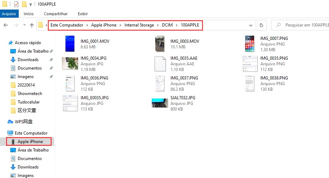Screen dimensions: 329x178
Task: Click file name SJAL7032.JPG
Action: (x=183, y=97)
